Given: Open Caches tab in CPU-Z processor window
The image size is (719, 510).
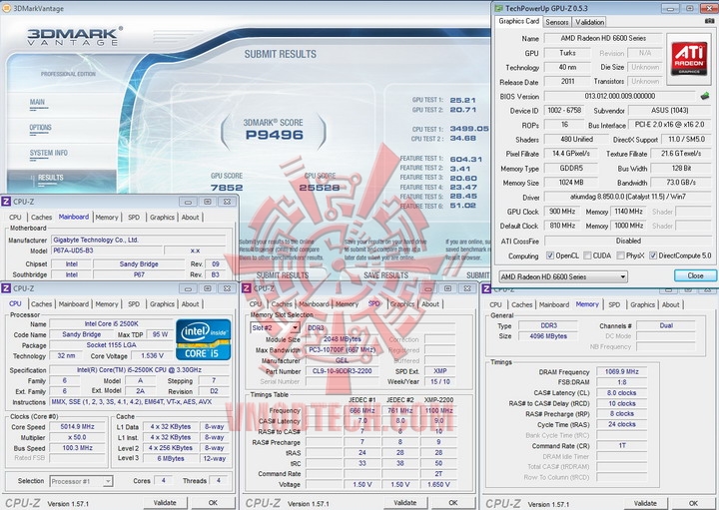Looking at the screenshot, I should pos(41,304).
